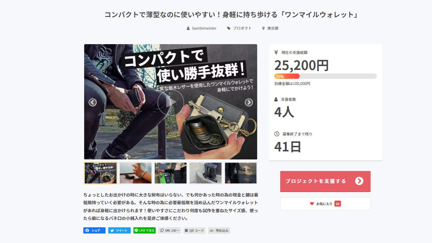Screen dimensions: 432x243
Task: Go to the previous slide arrow
Action: click(x=93, y=102)
